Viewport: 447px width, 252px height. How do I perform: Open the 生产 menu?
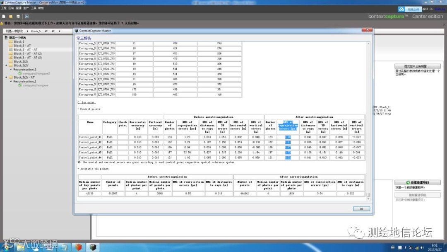[26, 8]
